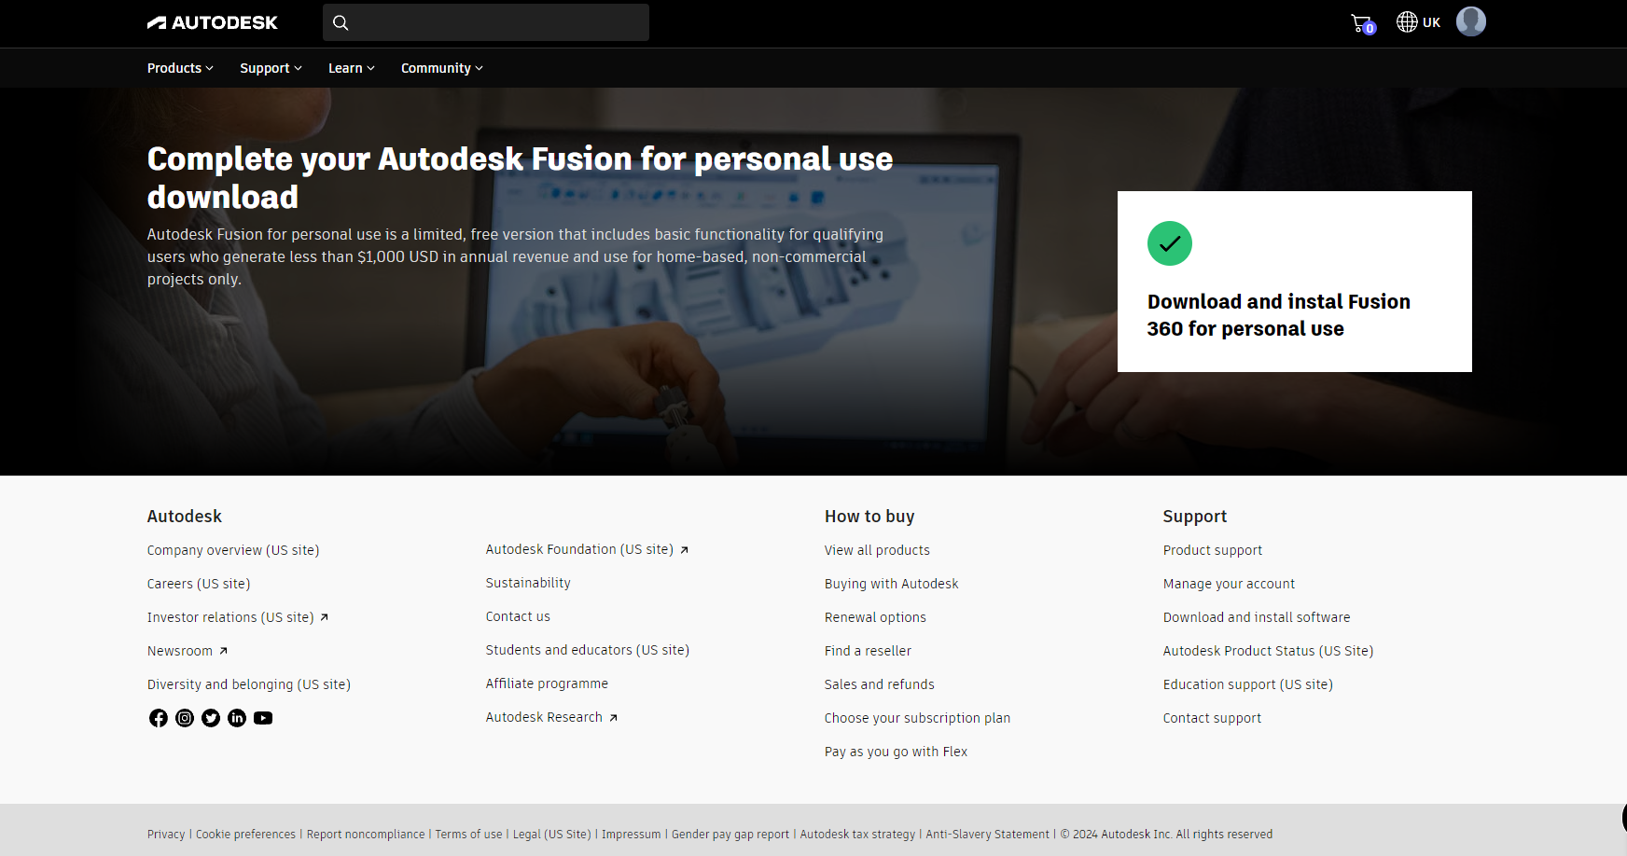Open Autodesk Foundation (US site) link
The width and height of the screenshot is (1627, 856).
pos(587,549)
